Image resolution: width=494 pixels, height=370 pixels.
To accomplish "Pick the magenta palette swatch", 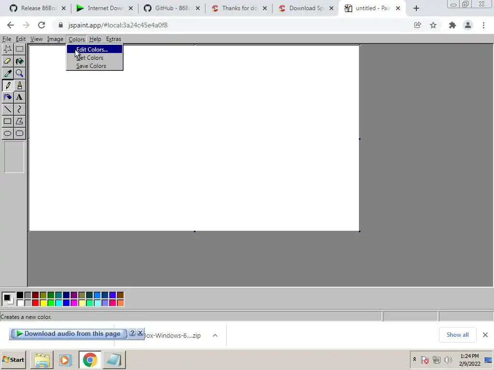I will pos(74,303).
